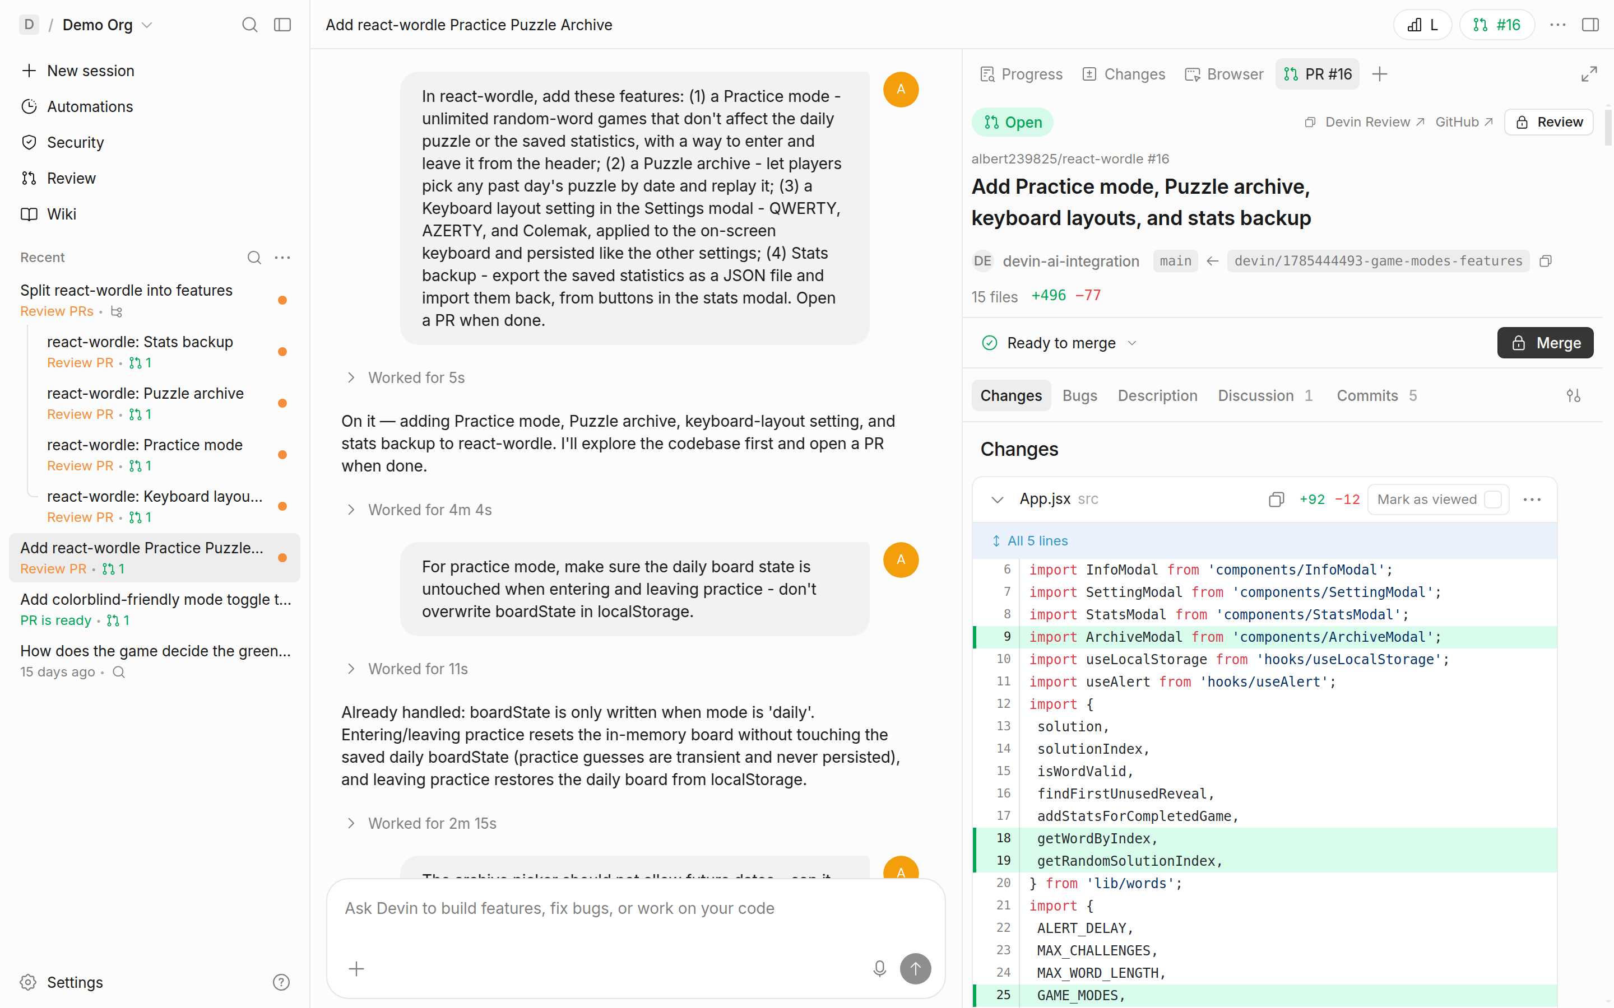The image size is (1614, 1008).
Task: Open the help question mark icon
Action: coord(281,982)
